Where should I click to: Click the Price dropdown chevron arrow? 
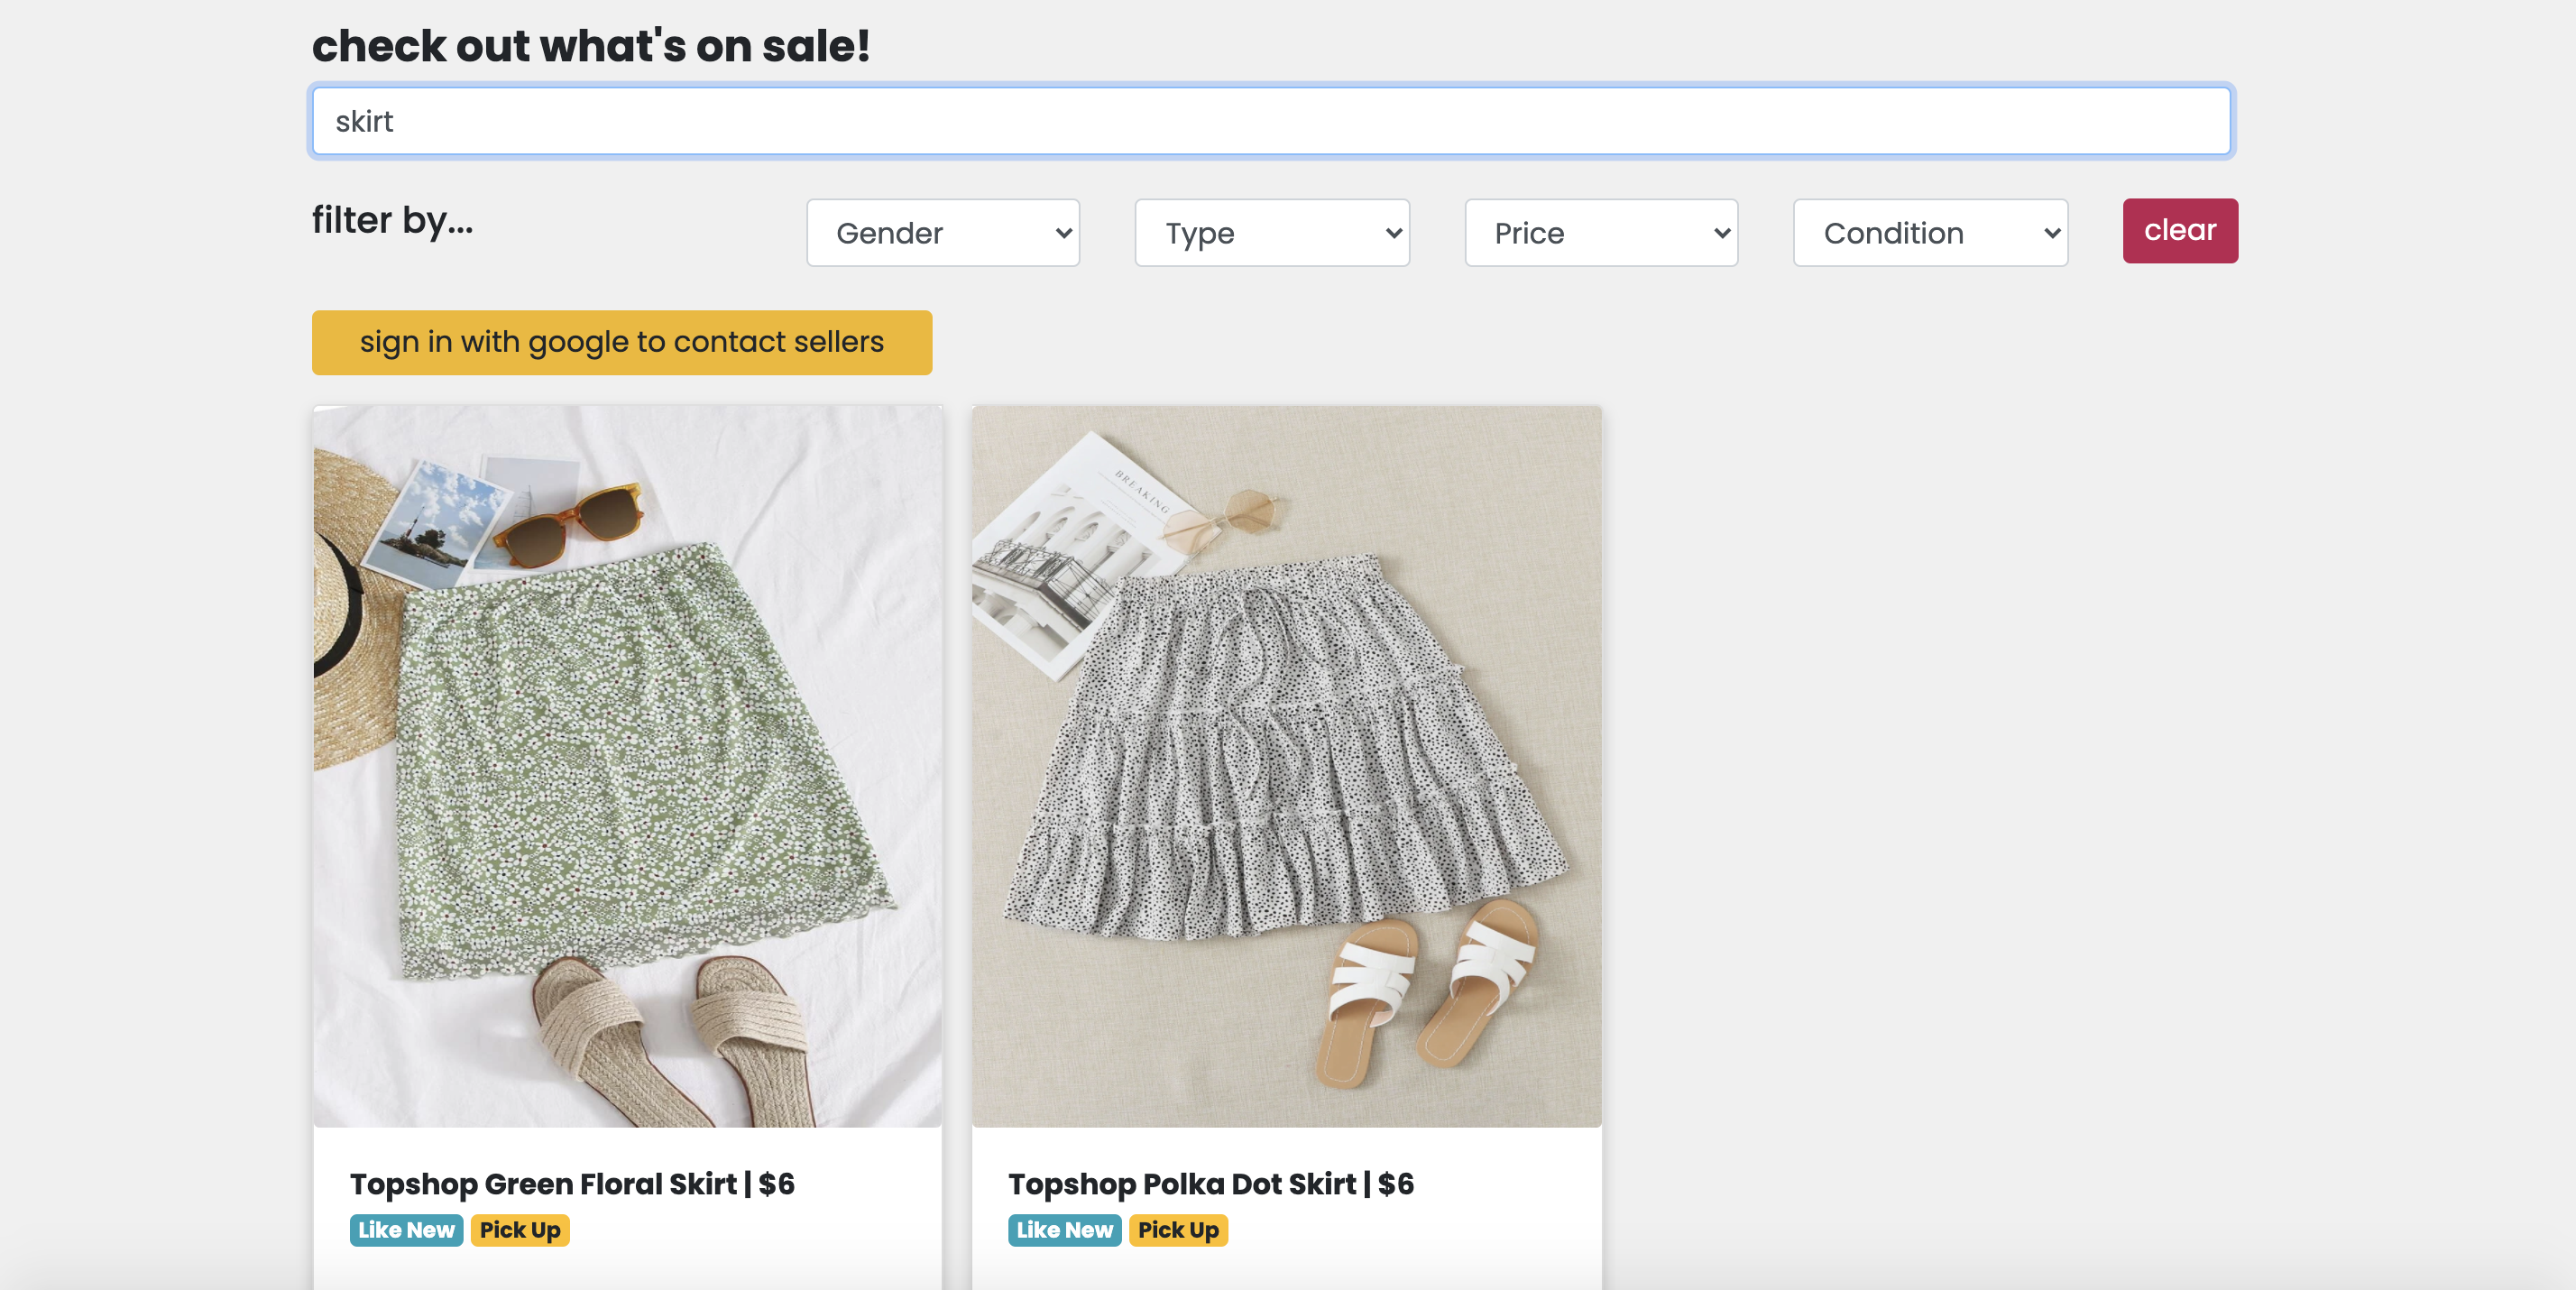click(x=1721, y=233)
